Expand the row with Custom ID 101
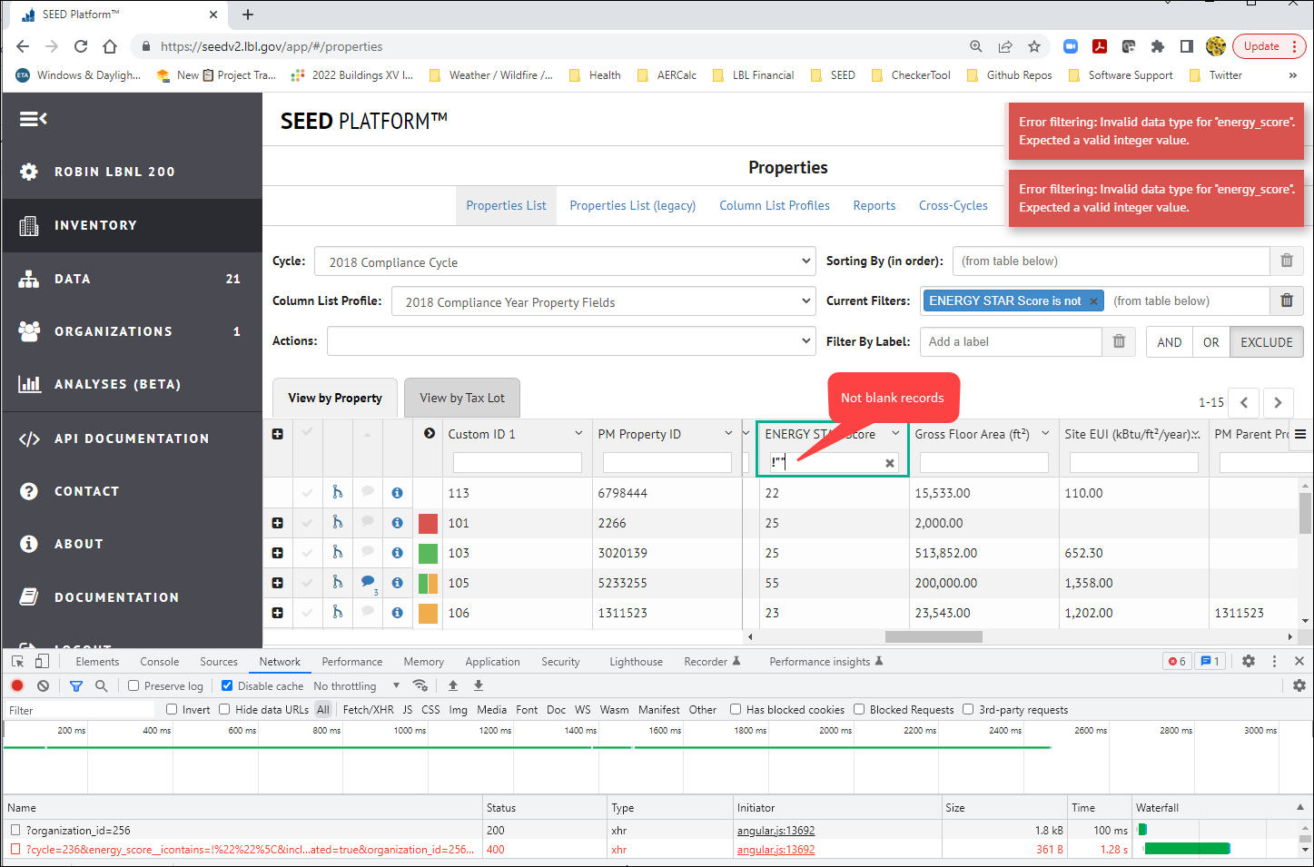The width and height of the screenshot is (1314, 867). click(x=278, y=523)
